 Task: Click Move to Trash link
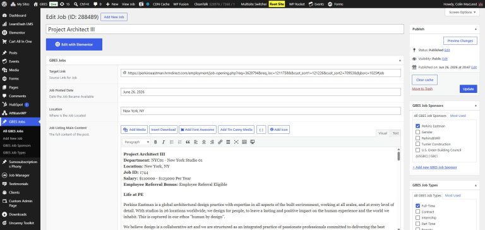point(422,89)
